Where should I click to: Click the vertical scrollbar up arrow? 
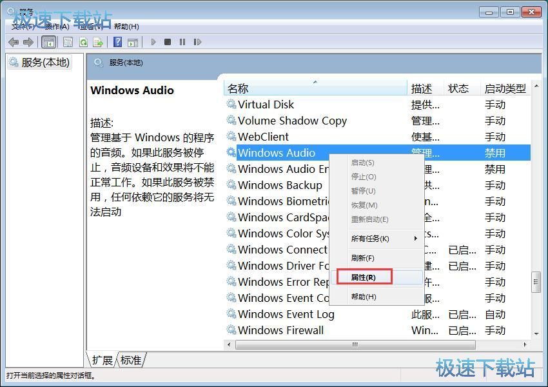[x=536, y=86]
